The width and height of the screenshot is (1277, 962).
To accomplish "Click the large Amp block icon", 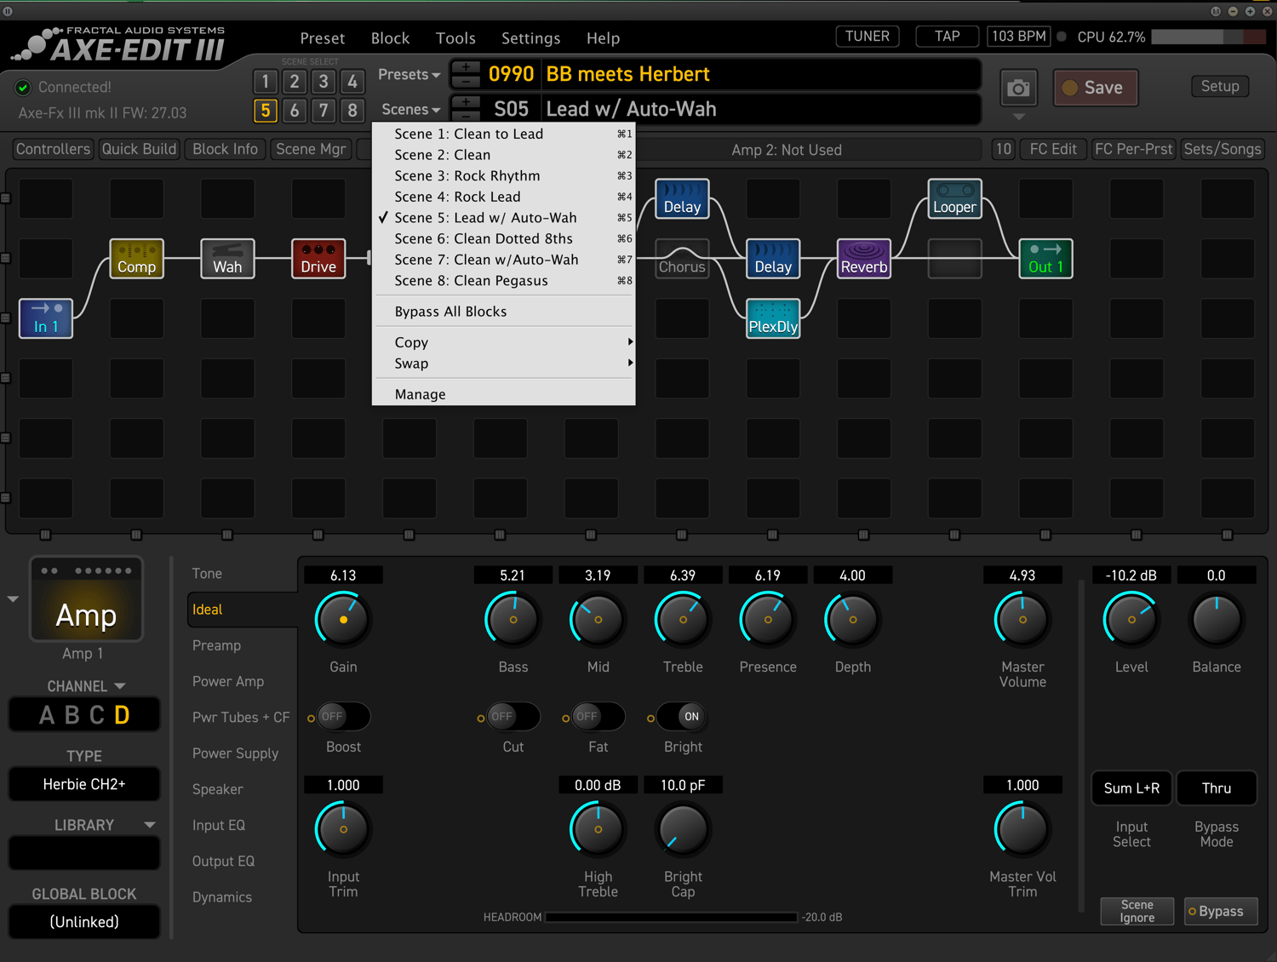I will (x=87, y=599).
